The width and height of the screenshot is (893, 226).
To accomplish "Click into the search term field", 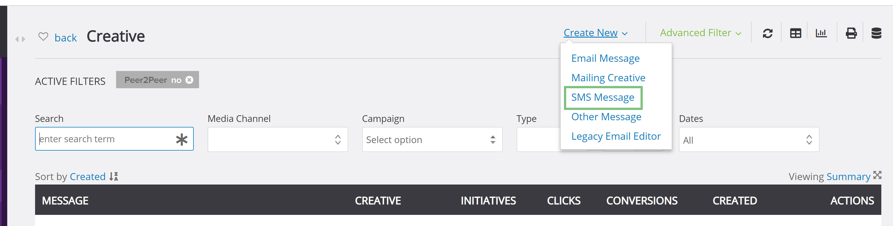I will 104,139.
